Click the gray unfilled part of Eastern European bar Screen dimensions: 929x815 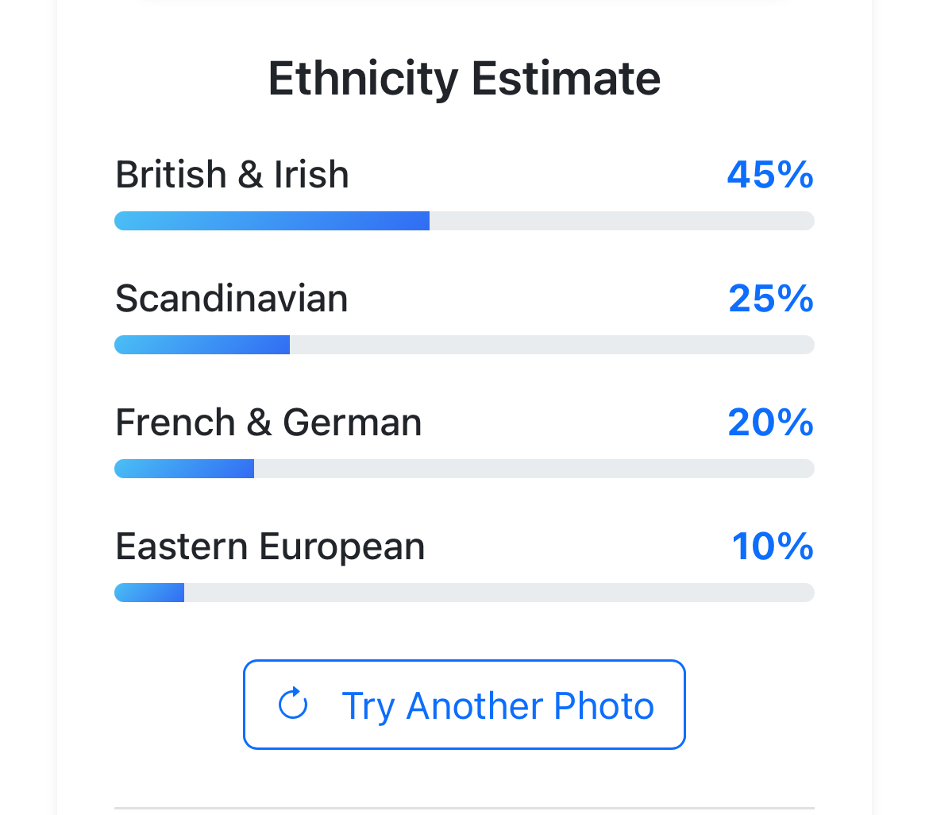(x=499, y=592)
